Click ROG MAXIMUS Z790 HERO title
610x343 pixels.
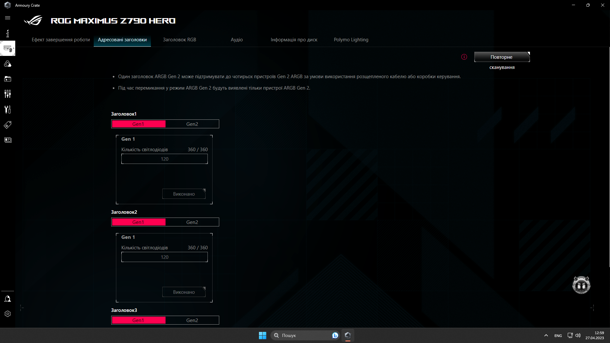pos(113,21)
